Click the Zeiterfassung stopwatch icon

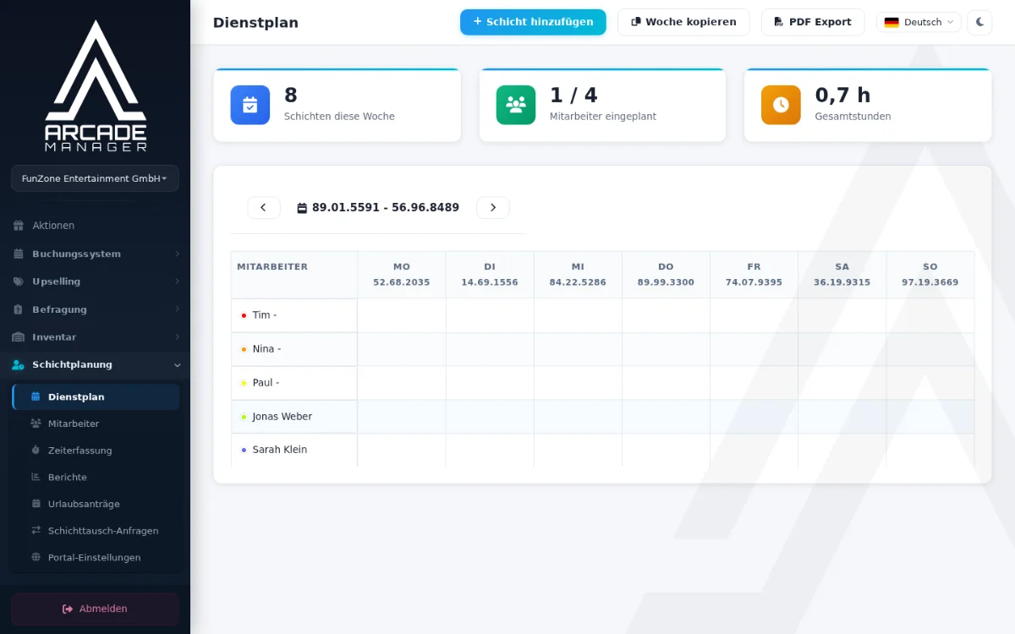tap(36, 451)
